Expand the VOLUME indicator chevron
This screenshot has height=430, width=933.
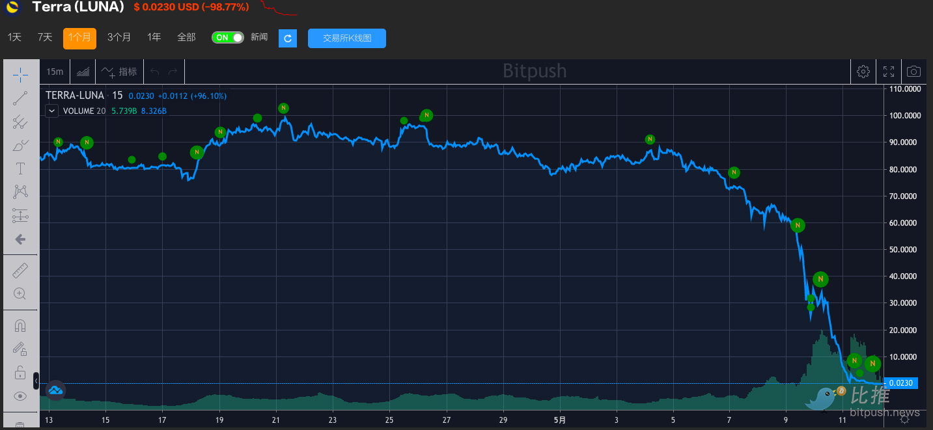tap(51, 111)
